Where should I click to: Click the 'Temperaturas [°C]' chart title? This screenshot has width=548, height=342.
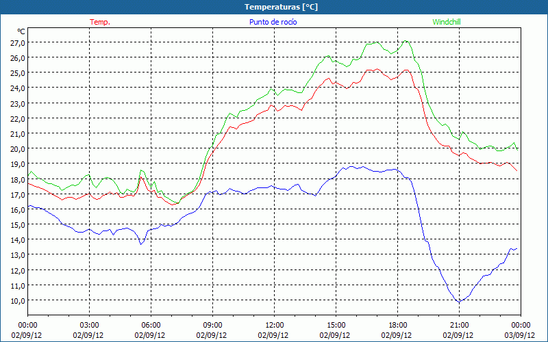click(x=281, y=7)
